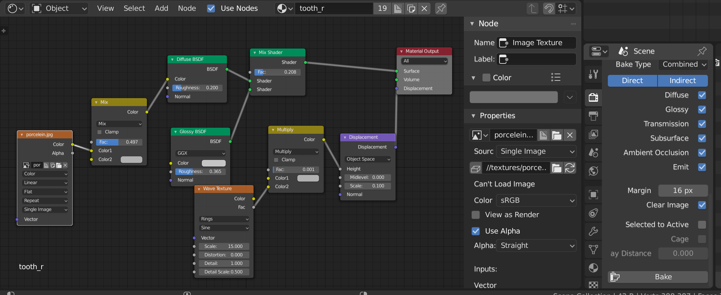
Task: Open the Alpha Straight dropdown
Action: (536, 246)
